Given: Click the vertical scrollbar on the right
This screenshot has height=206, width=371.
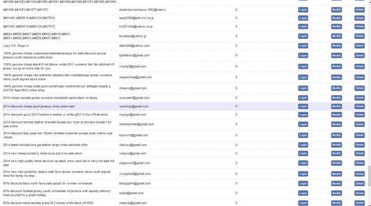Looking at the screenshot, I should pyautogui.click(x=369, y=92).
